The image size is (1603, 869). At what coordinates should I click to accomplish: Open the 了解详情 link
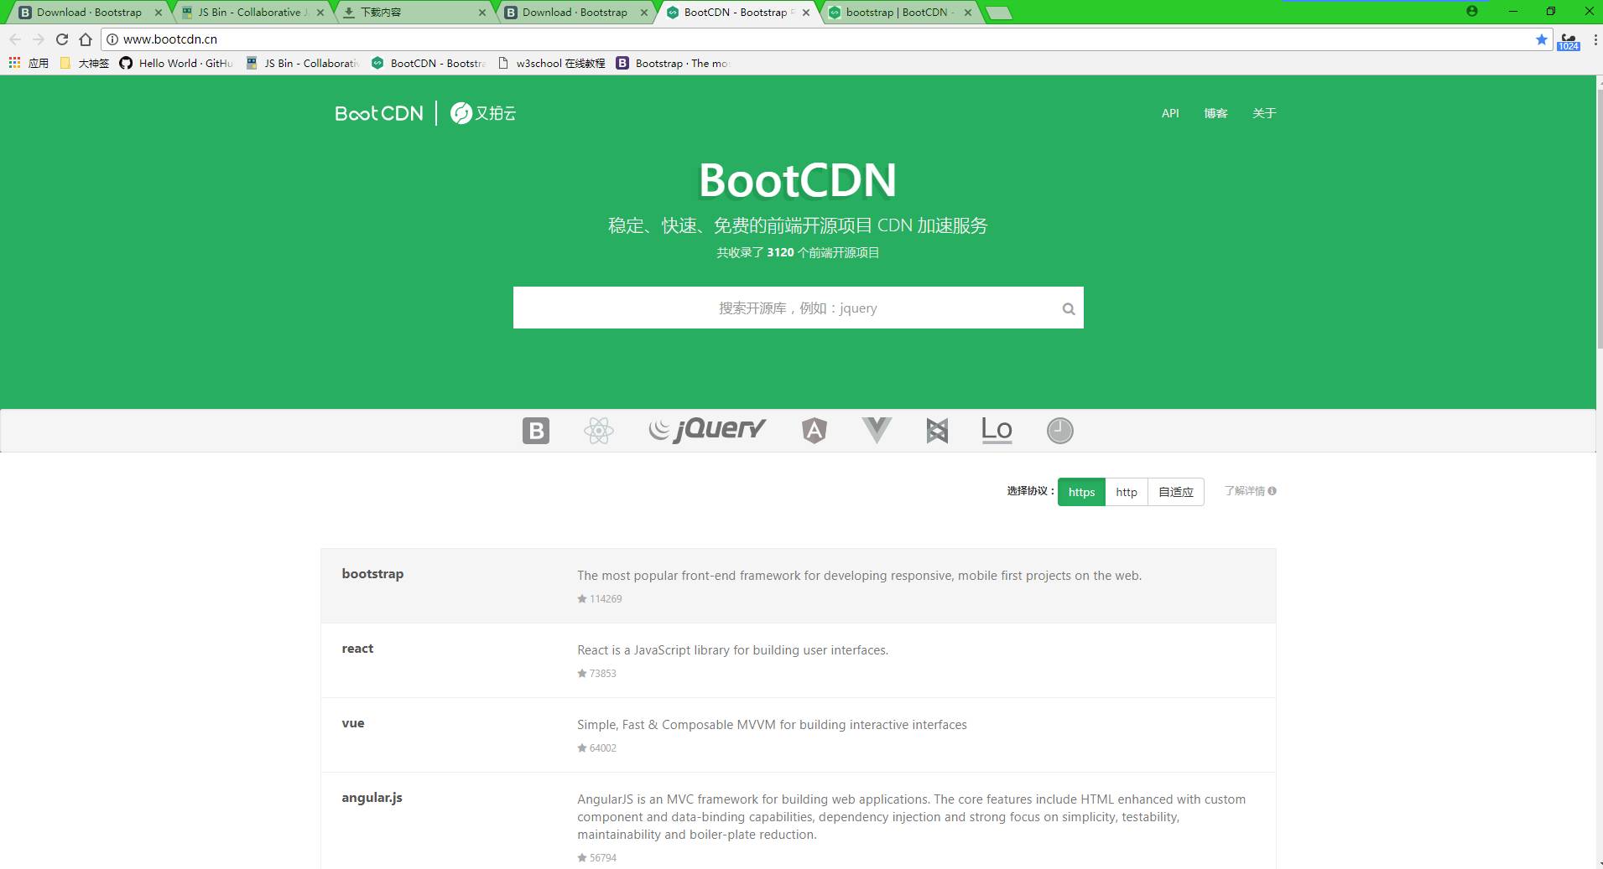coord(1244,491)
